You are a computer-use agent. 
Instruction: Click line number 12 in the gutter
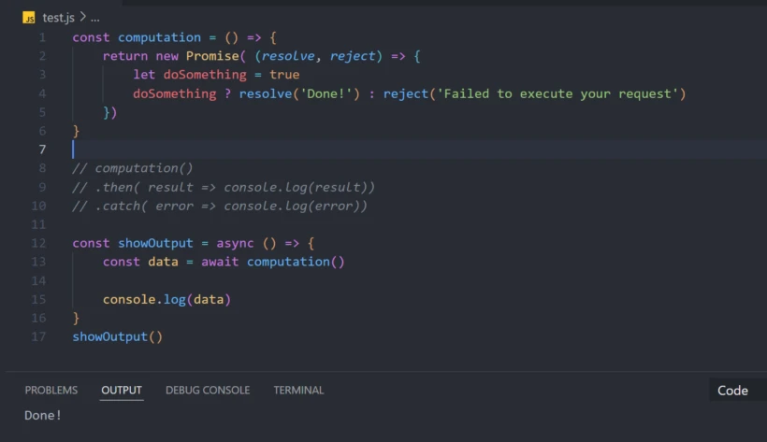[x=38, y=243]
